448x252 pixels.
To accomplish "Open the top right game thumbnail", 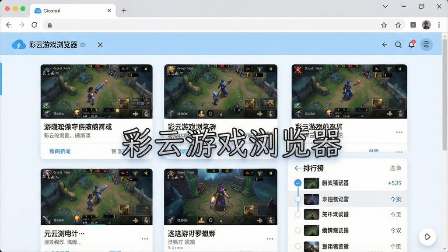I will 349,91.
